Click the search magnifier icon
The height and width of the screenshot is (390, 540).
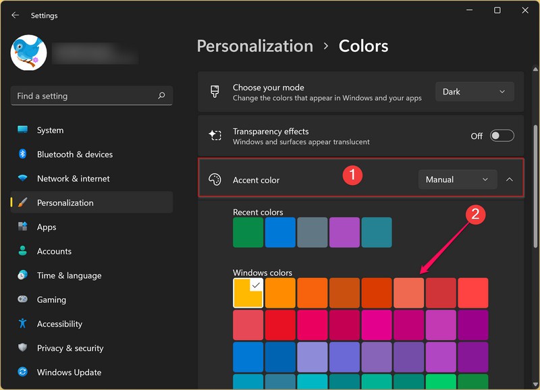point(161,96)
